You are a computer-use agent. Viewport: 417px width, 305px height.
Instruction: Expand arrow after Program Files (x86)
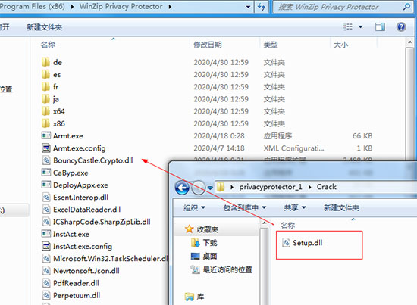72,7
